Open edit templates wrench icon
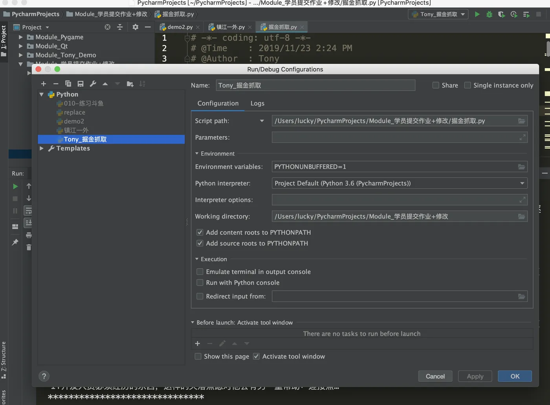Screen dimensions: 550x405 point(93,84)
